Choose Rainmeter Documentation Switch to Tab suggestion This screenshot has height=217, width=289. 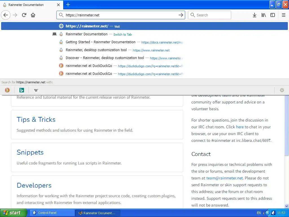click(144, 34)
